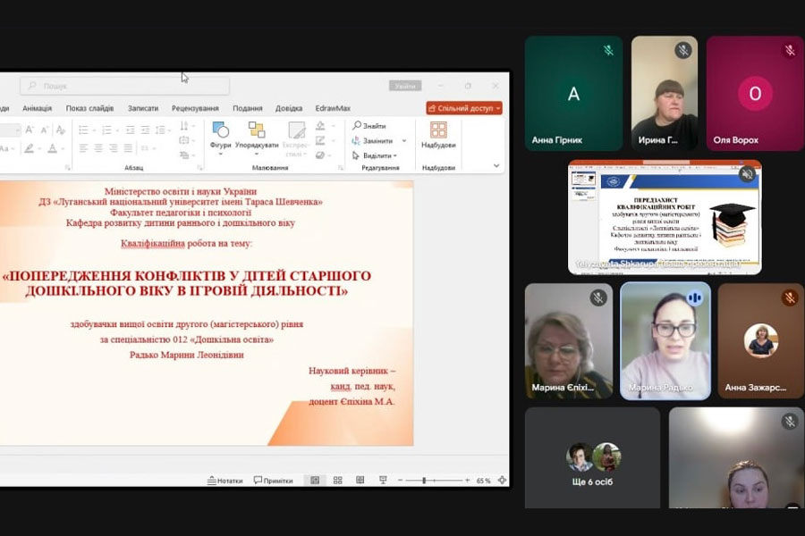Click the Пошук search field
This screenshot has width=805, height=536.
click(125, 86)
